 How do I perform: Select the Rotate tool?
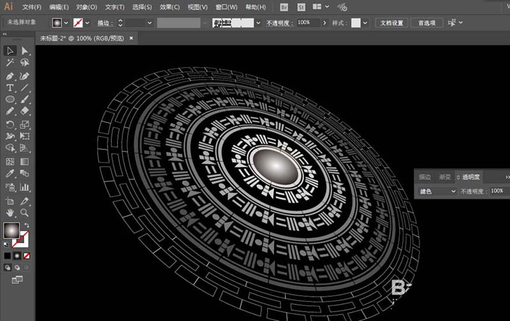tap(10, 124)
